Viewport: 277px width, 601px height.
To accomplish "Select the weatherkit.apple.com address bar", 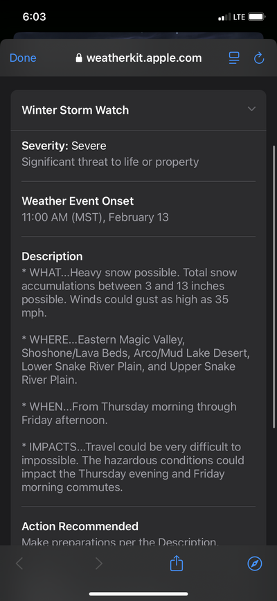I will (x=138, y=58).
